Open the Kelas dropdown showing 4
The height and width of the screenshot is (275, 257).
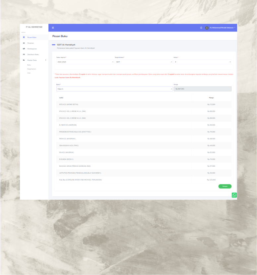(202, 62)
